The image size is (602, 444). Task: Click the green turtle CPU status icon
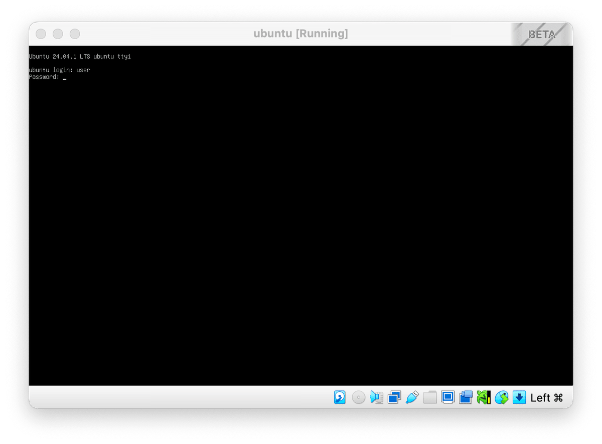coord(484,398)
